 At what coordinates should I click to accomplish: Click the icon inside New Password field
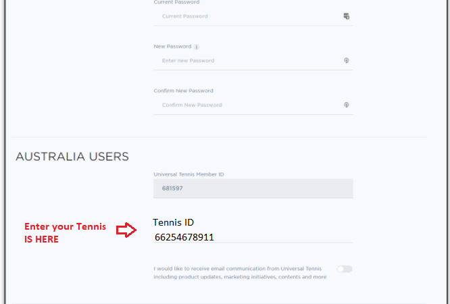(x=346, y=61)
